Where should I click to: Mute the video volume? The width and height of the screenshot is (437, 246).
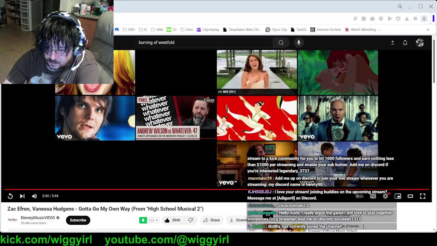pos(34,196)
